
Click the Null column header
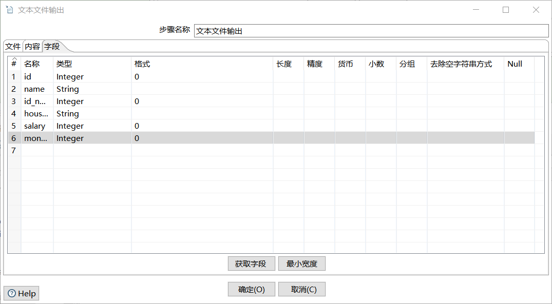click(x=519, y=64)
